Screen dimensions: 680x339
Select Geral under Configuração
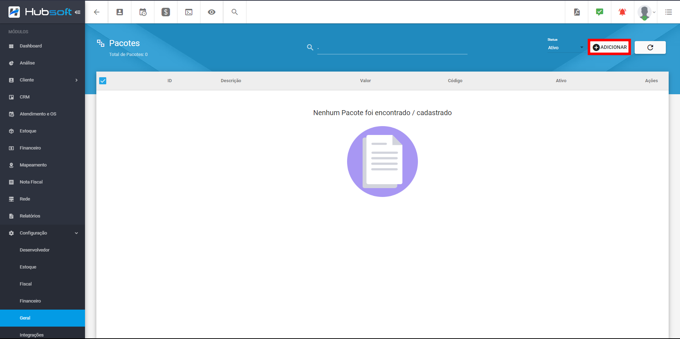(x=42, y=318)
